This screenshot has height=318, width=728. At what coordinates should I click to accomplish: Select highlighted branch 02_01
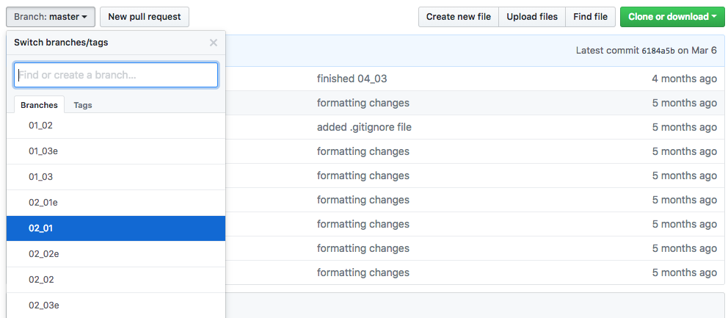click(41, 228)
